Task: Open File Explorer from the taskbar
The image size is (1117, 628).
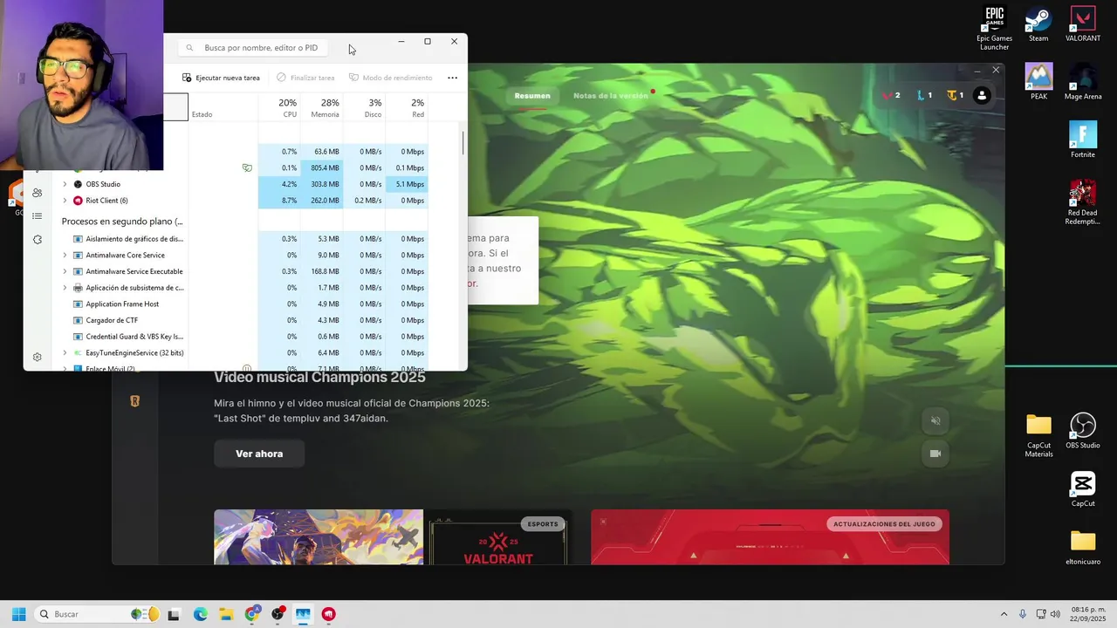Action: point(225,614)
